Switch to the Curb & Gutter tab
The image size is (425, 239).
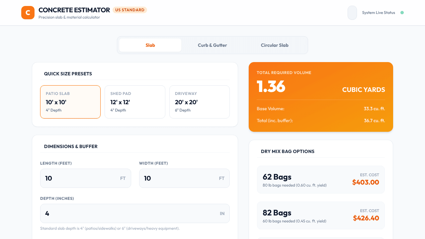click(x=212, y=45)
